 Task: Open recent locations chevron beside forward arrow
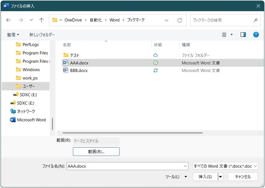click(x=31, y=20)
